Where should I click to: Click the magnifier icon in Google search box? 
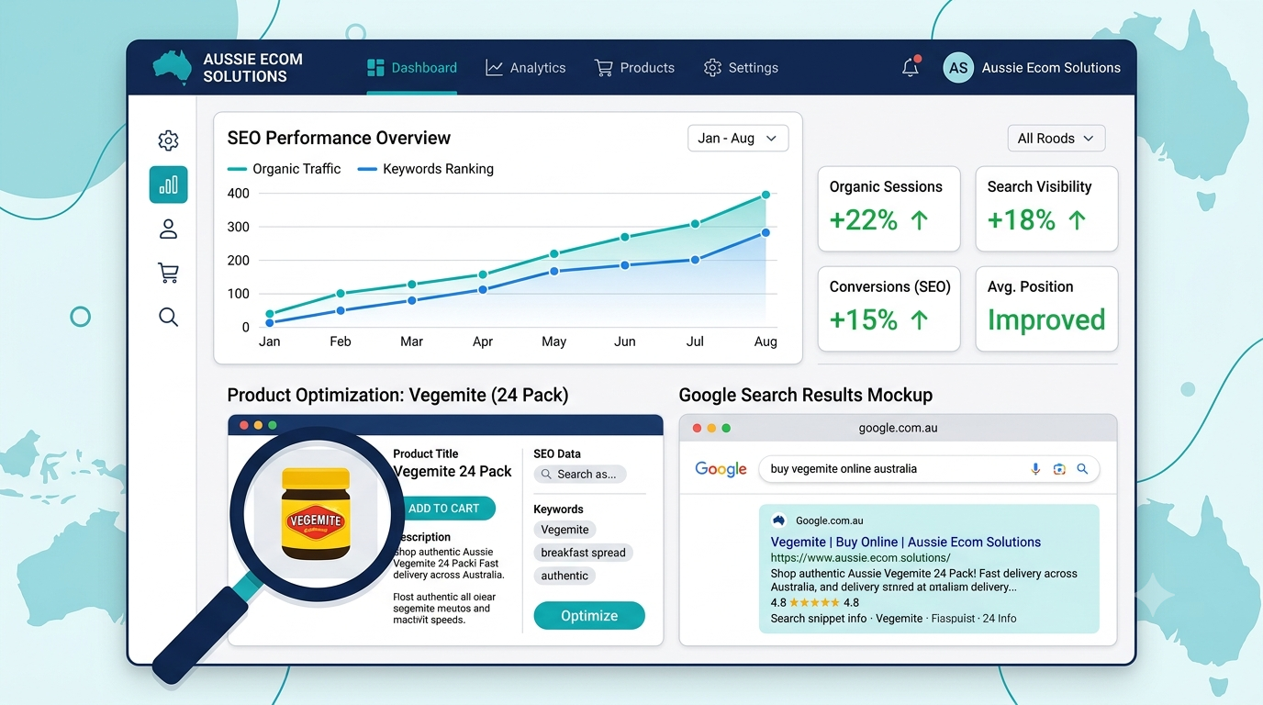(x=1082, y=469)
